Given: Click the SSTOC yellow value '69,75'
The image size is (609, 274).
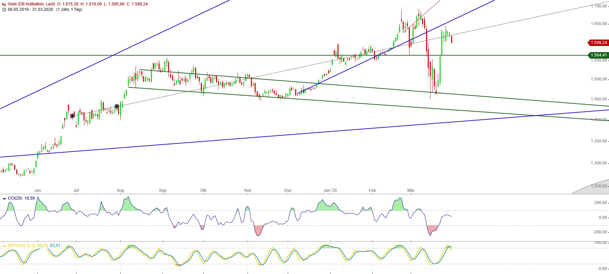Looking at the screenshot, I should pyautogui.click(x=43, y=246).
